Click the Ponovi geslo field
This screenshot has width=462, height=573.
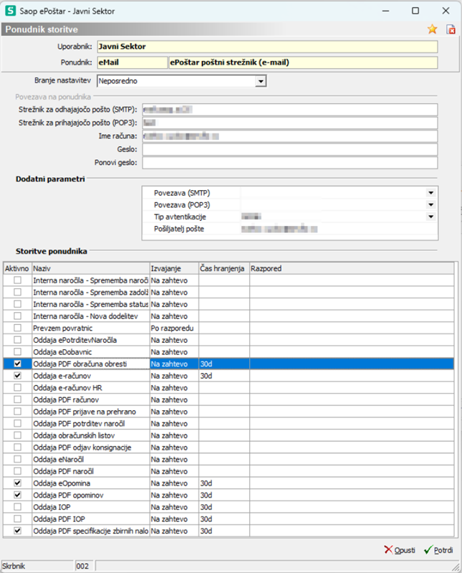290,163
